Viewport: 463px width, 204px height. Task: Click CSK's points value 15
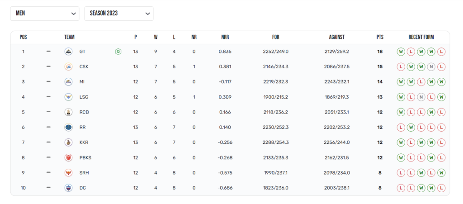(x=380, y=67)
